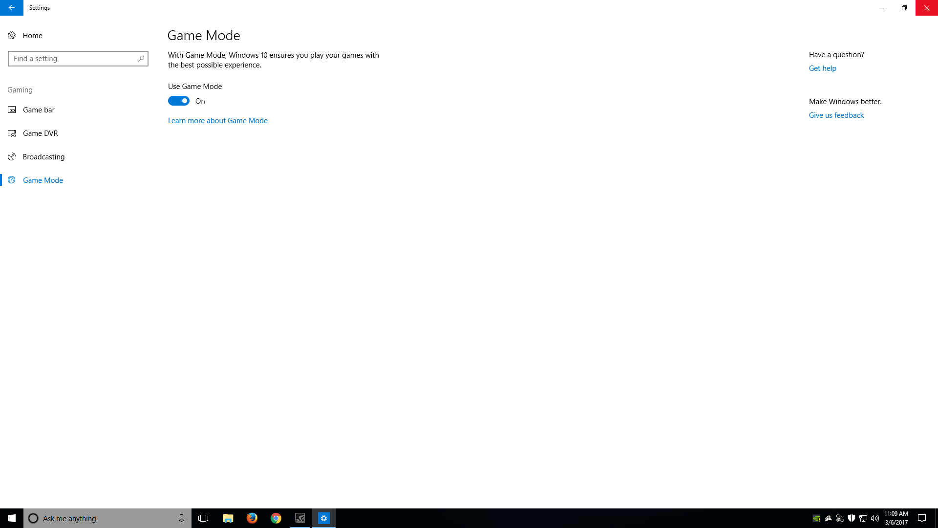Screen dimensions: 938x528
Task: Select Game bar in the sidebar
Action: click(x=39, y=110)
